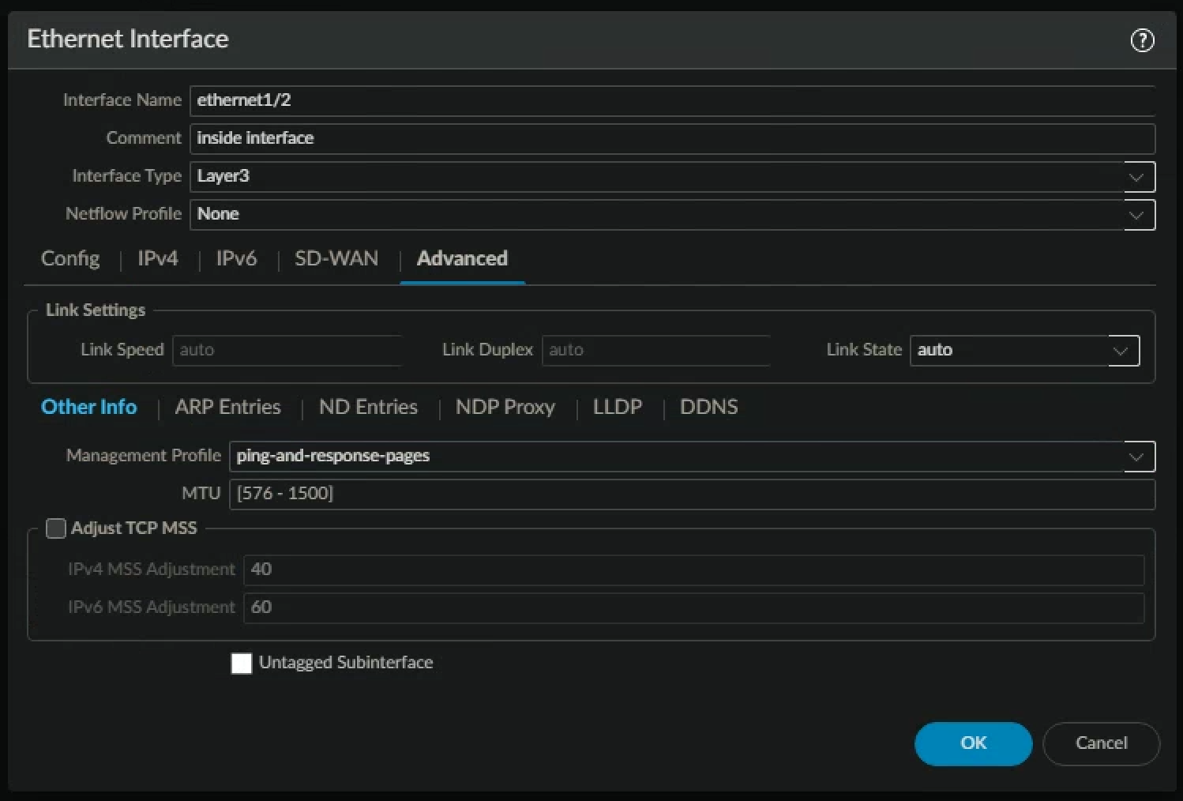
Task: Expand the Netflow Profile dropdown arrow
Action: 1137,215
